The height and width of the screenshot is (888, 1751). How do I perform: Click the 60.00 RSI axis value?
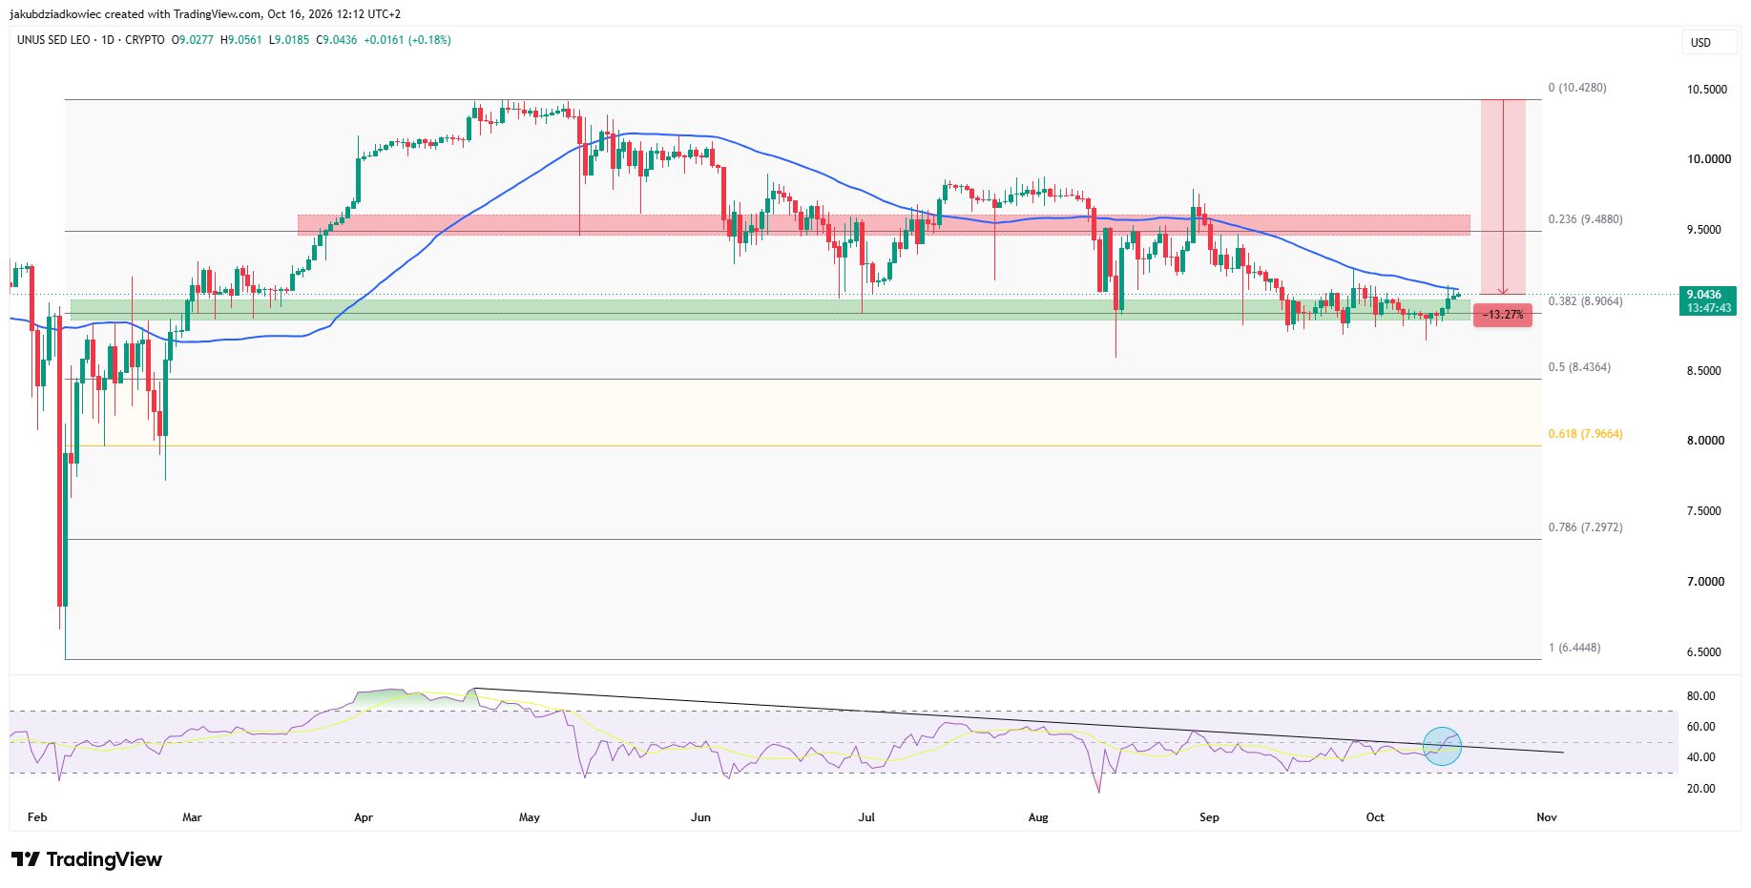click(1701, 727)
